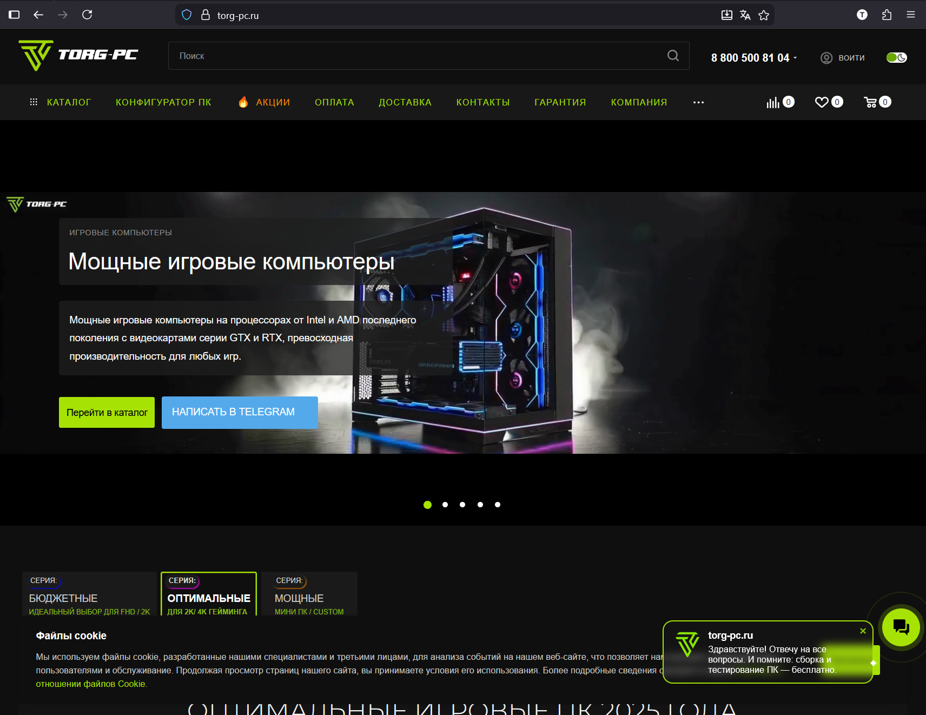
Task: Click the Поиск search input field
Action: pos(416,56)
